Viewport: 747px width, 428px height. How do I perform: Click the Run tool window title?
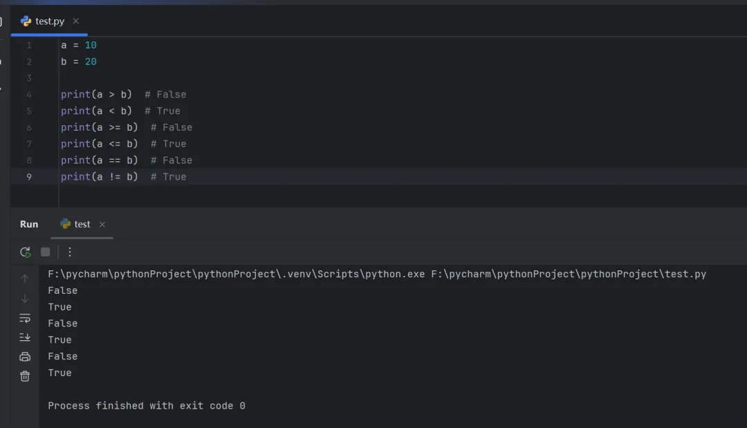click(x=29, y=224)
